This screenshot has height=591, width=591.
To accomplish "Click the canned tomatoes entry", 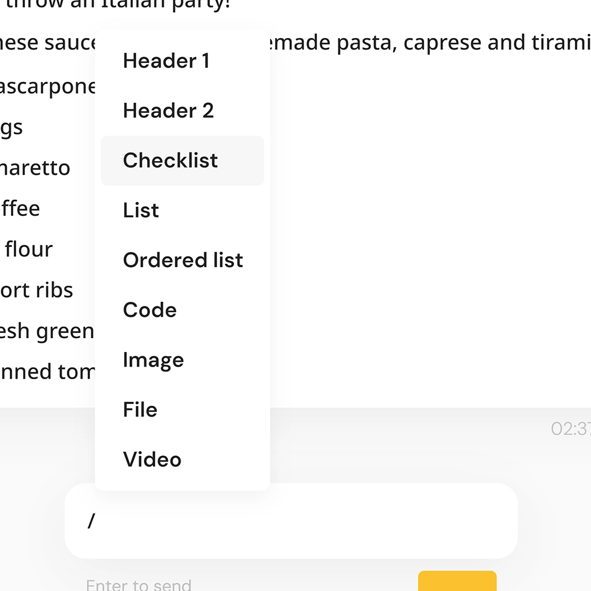I will pos(47,371).
